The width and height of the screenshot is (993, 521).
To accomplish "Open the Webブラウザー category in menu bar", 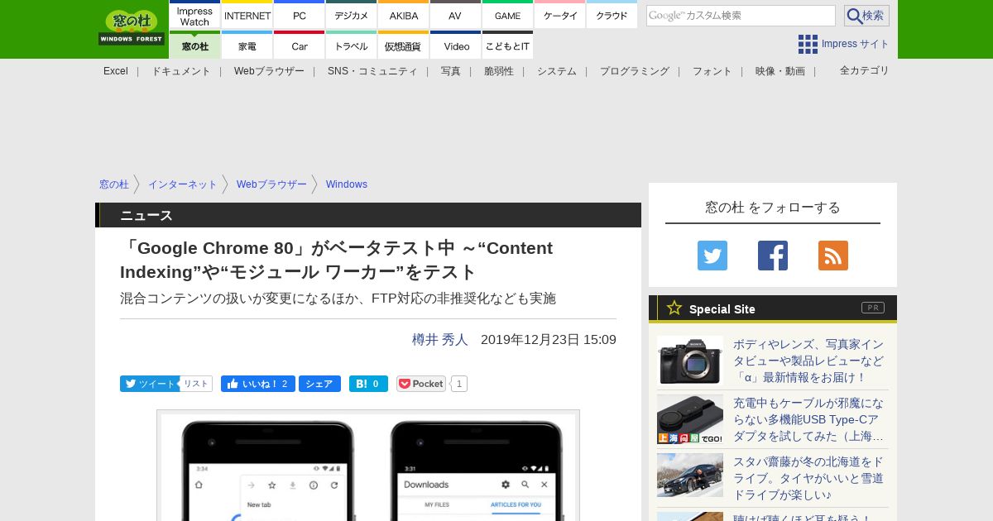I will 269,71.
